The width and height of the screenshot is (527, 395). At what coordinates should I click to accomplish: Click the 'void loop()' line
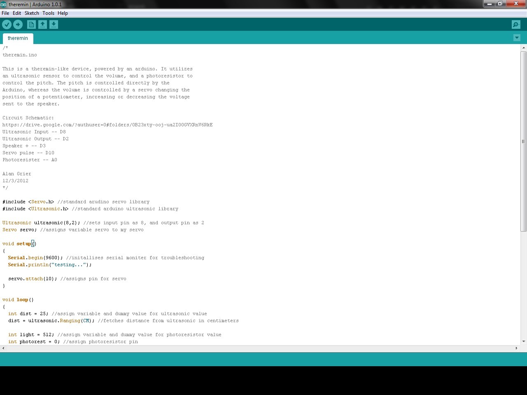click(x=18, y=300)
